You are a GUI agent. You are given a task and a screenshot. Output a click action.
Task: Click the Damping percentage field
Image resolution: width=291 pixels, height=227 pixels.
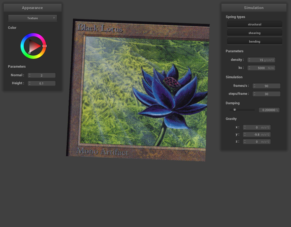pos(269,110)
